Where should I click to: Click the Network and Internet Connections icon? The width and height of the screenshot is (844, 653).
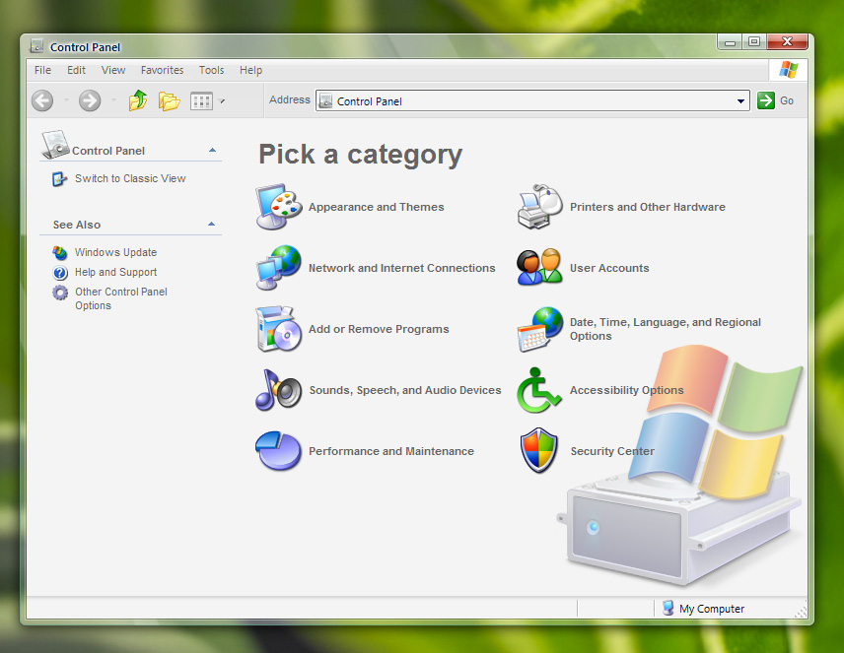(x=278, y=268)
